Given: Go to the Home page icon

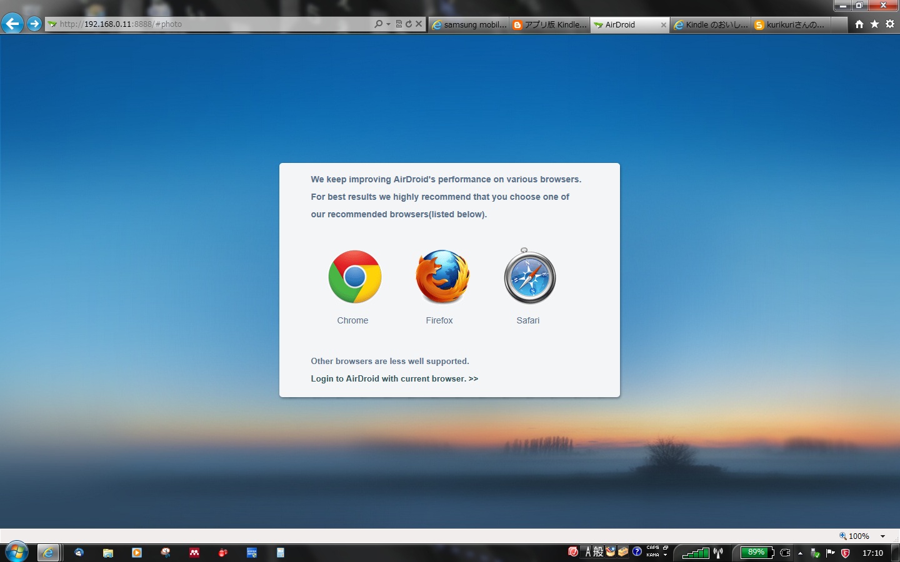Looking at the screenshot, I should click(x=859, y=24).
